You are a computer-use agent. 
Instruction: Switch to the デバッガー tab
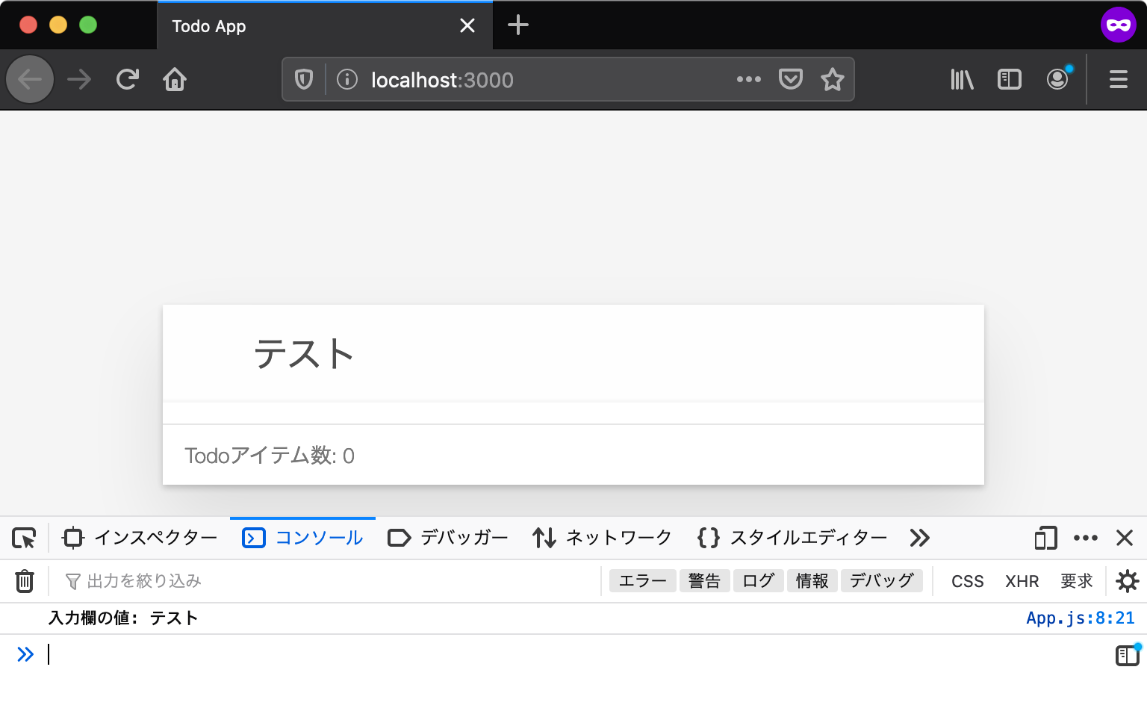[447, 538]
